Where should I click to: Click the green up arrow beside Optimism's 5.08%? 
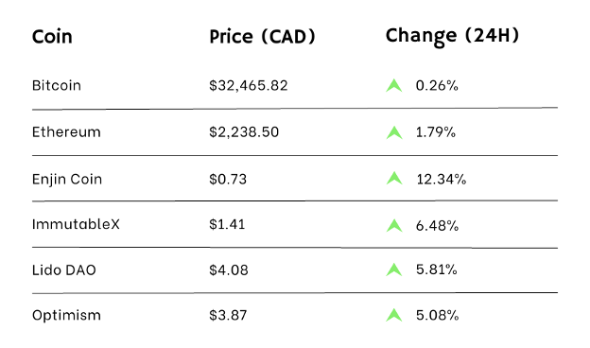pyautogui.click(x=394, y=315)
